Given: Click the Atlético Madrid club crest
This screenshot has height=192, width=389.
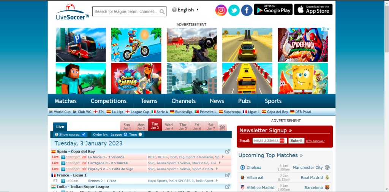Looking at the screenshot, I should 242,187.
